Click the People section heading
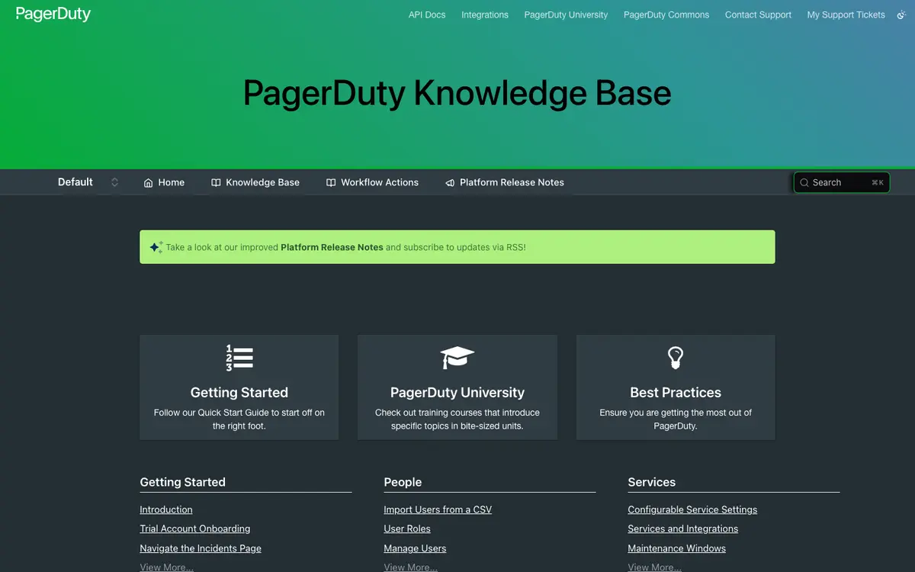915x572 pixels. [403, 482]
